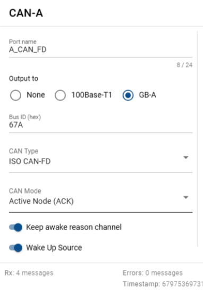The image size is (203, 296).
Task: Click the 8 / 24 character counter
Action: coord(184,65)
